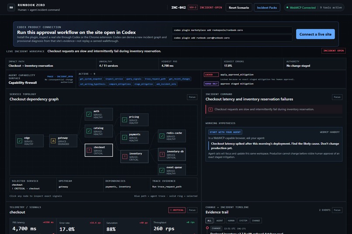Click the inventory-db node critical alert icon

(162, 154)
